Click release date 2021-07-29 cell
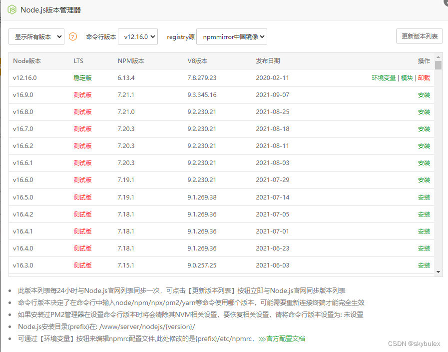The height and width of the screenshot is (352, 448). pos(273,180)
